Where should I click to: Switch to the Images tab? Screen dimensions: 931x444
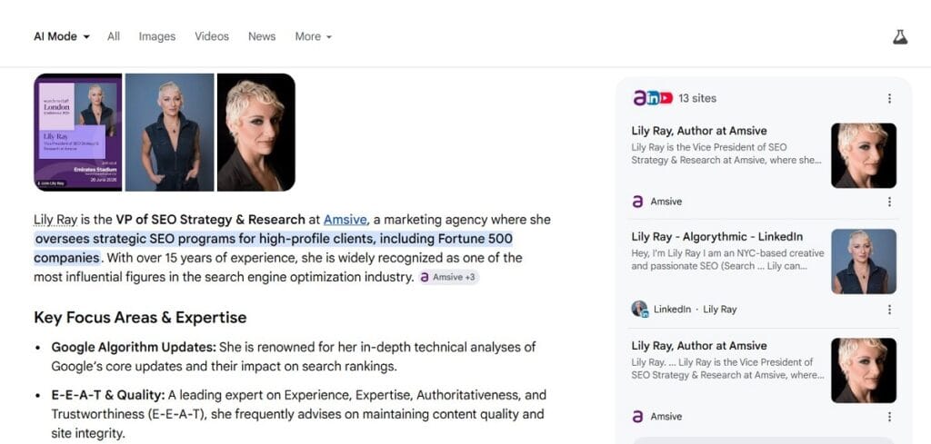[x=156, y=36]
